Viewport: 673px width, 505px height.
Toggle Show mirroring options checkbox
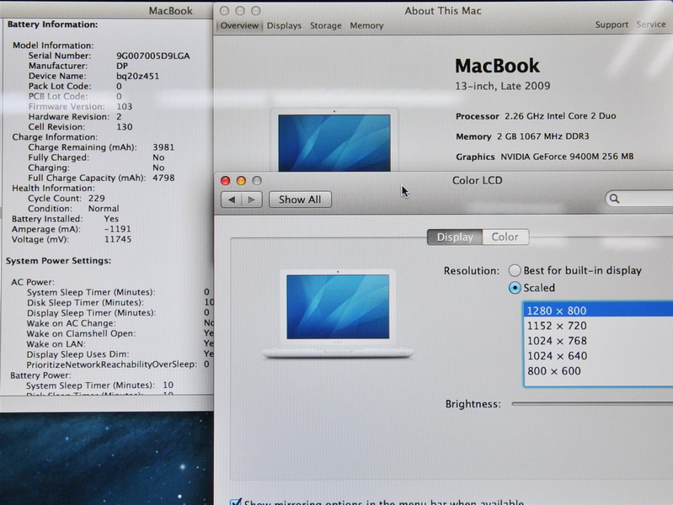236,502
